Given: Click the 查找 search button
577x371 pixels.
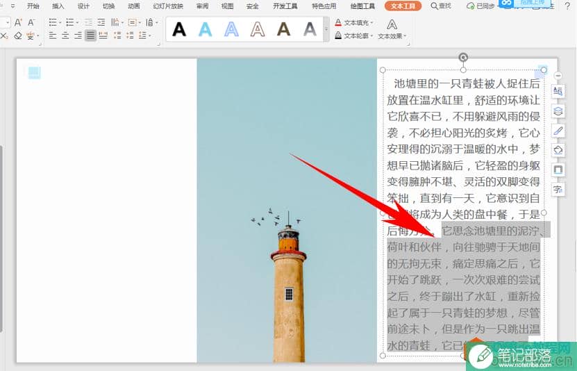Looking at the screenshot, I should click(441, 6).
